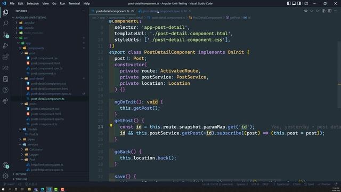Viewport: 341px width, 192px height.
Task: Expand the TIMELINE section
Action: [x=20, y=179]
